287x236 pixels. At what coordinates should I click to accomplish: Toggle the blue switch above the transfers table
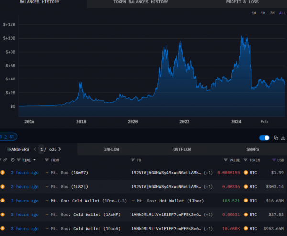point(264,138)
